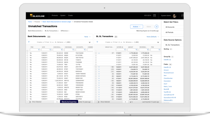210x120 pixels.
Task: Expand the 1/2/2011 transaction group
Action: (x=99, y=67)
